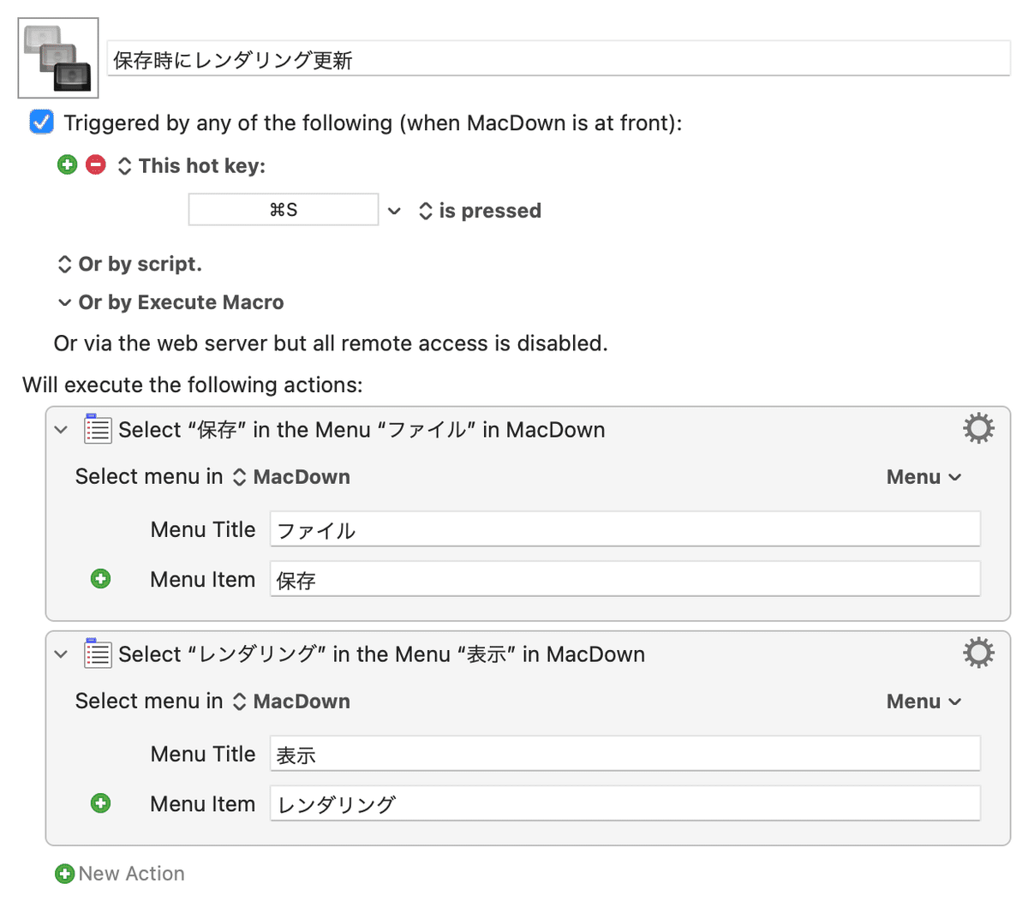Edit Menu Item field 保存

625,579
